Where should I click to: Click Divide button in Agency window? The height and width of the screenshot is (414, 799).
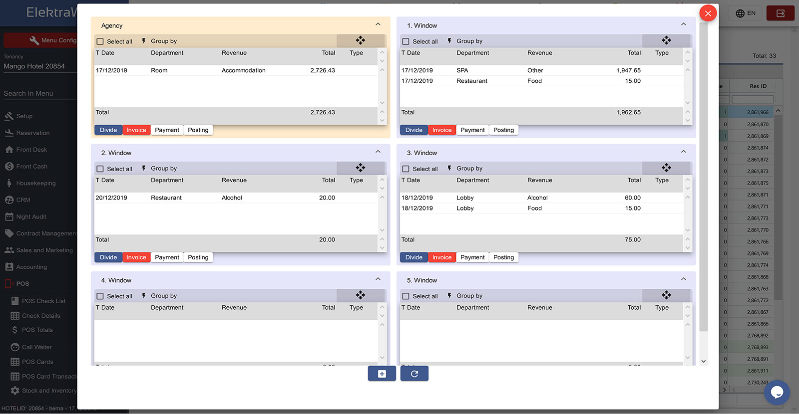pos(108,130)
